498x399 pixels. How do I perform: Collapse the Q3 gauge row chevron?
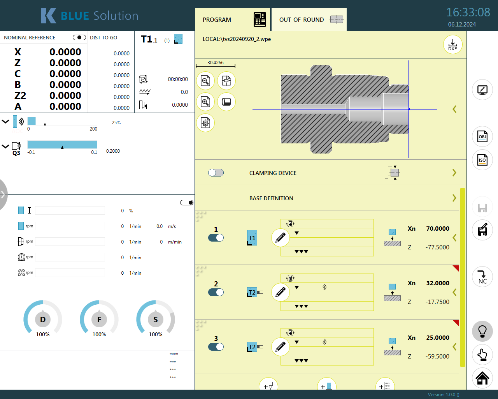(5, 147)
